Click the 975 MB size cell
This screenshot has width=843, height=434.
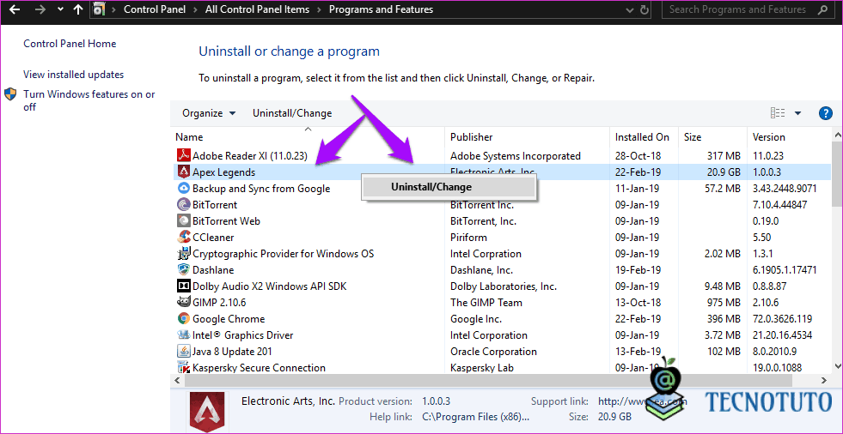[723, 302]
